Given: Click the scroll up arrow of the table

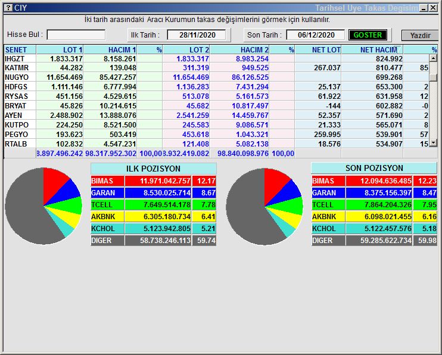Looking at the screenshot, I should (x=434, y=58).
